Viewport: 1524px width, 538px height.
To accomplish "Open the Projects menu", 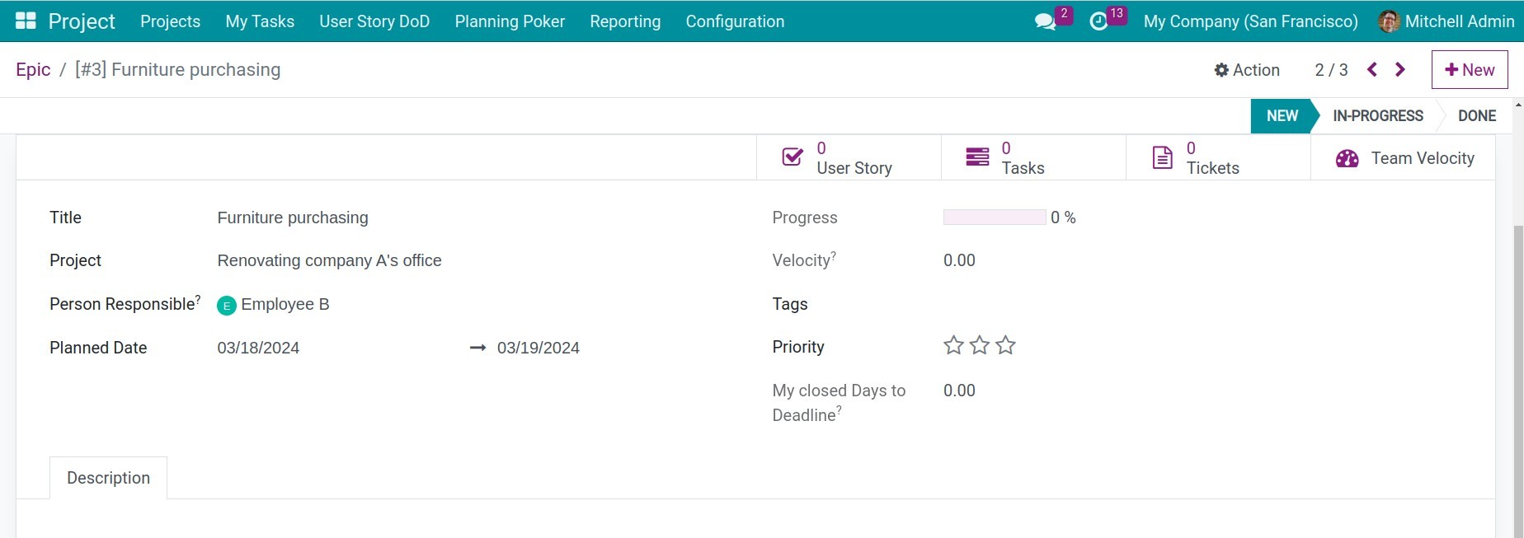I will (x=170, y=21).
